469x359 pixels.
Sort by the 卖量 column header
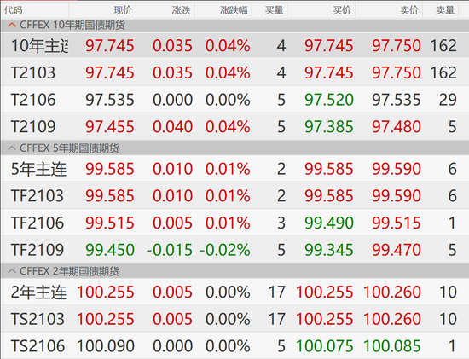[445, 10]
